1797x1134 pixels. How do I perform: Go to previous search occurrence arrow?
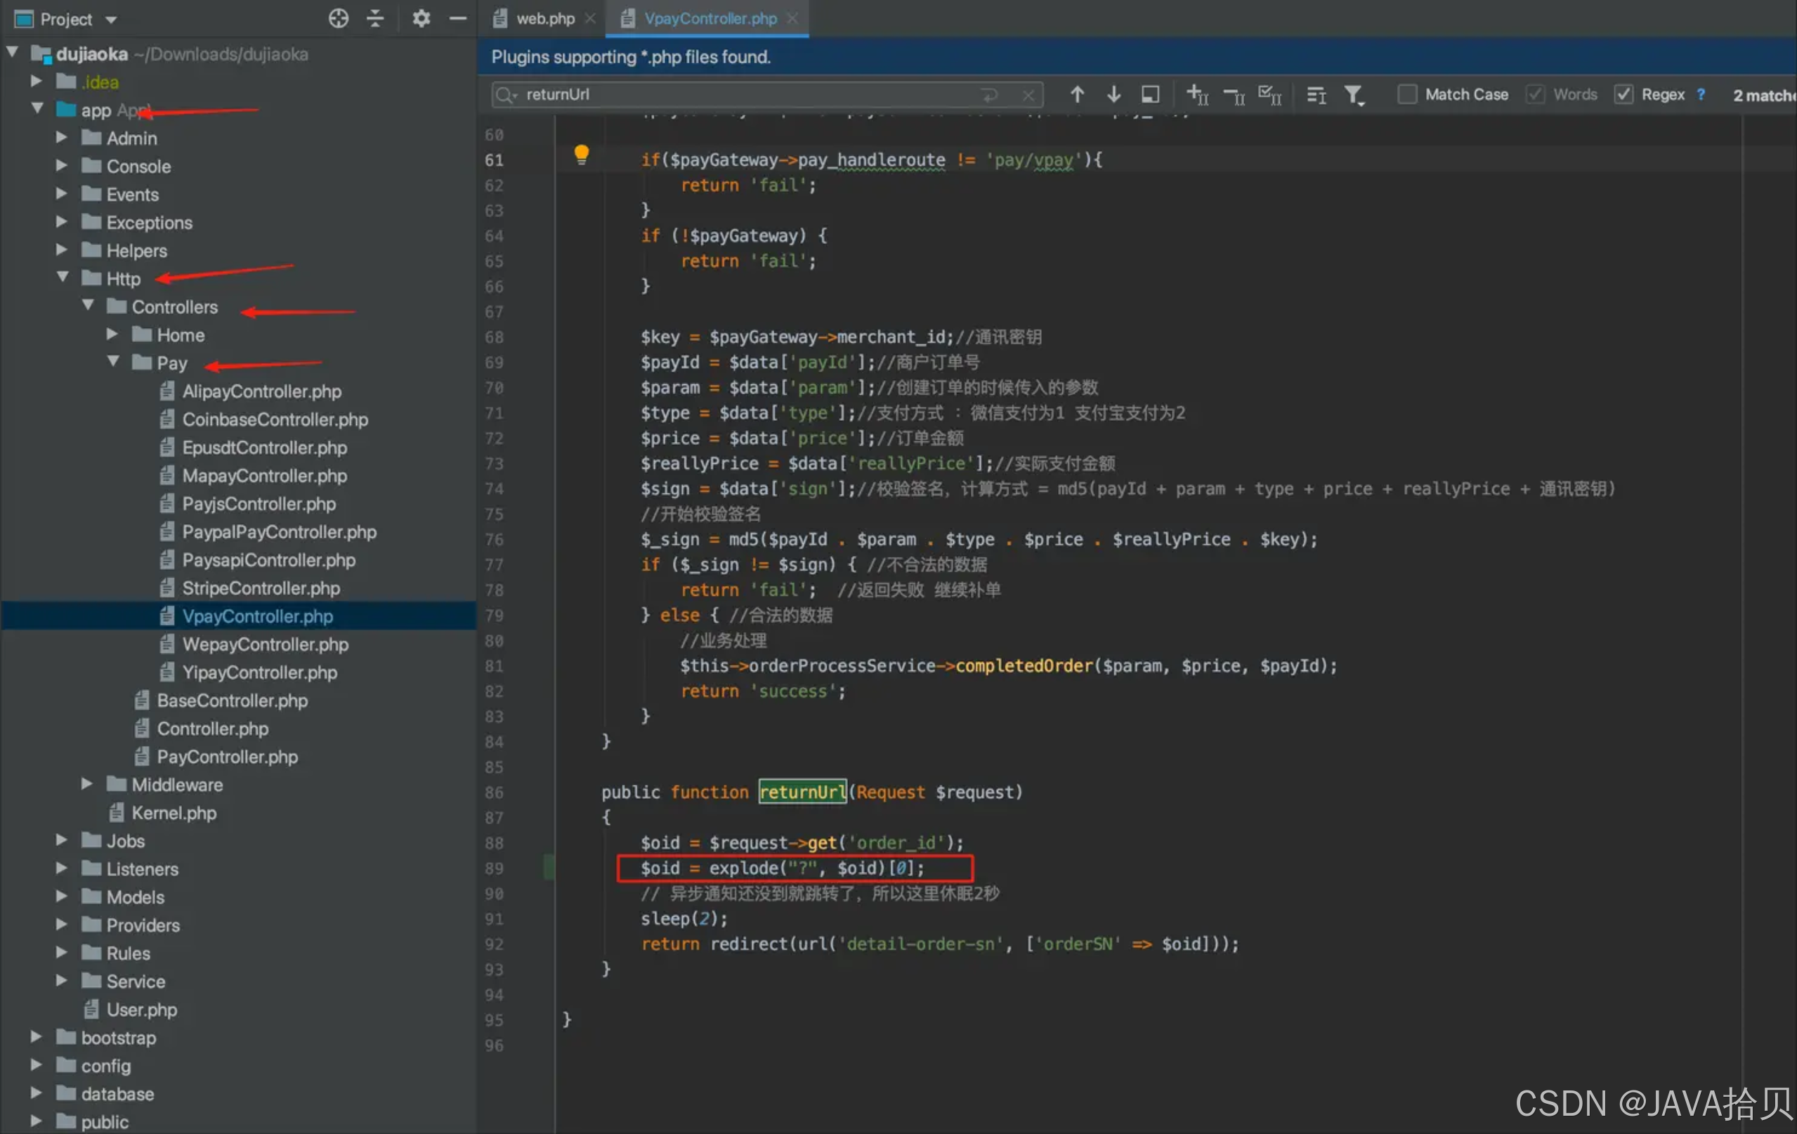click(x=1077, y=94)
